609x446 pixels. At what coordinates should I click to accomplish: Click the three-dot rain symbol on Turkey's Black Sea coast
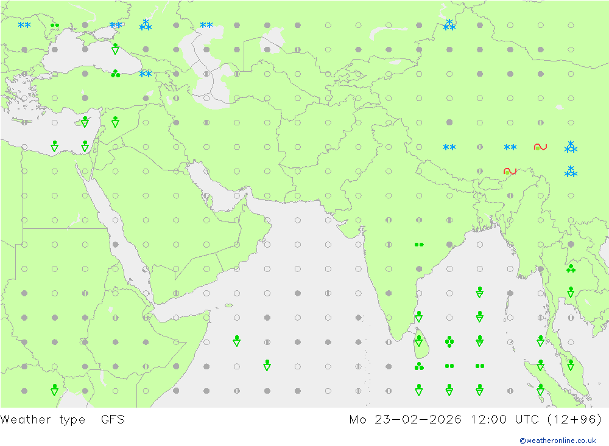click(x=115, y=74)
